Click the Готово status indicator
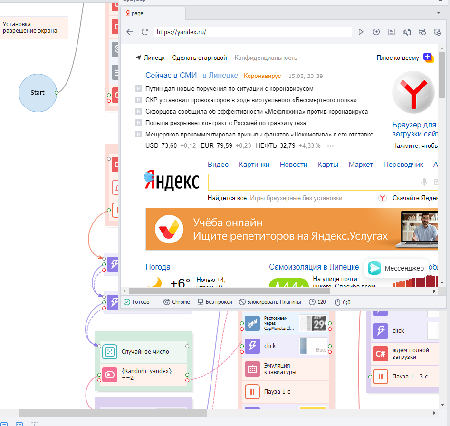This screenshot has height=426, width=450. point(136,302)
